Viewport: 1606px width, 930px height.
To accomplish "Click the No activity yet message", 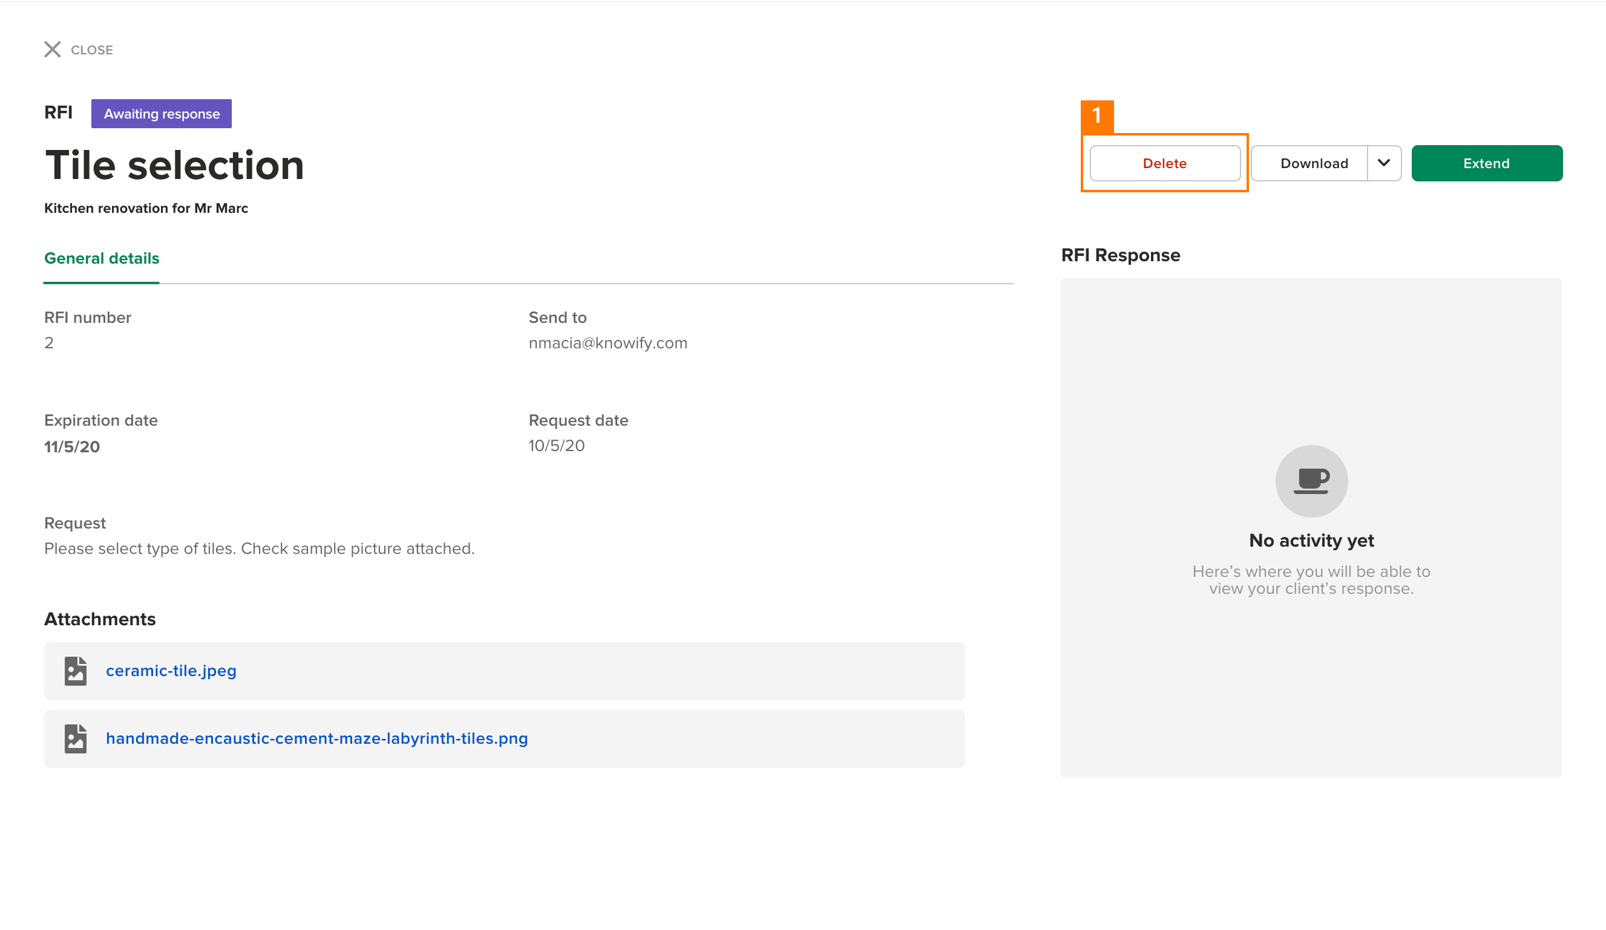I will point(1311,541).
